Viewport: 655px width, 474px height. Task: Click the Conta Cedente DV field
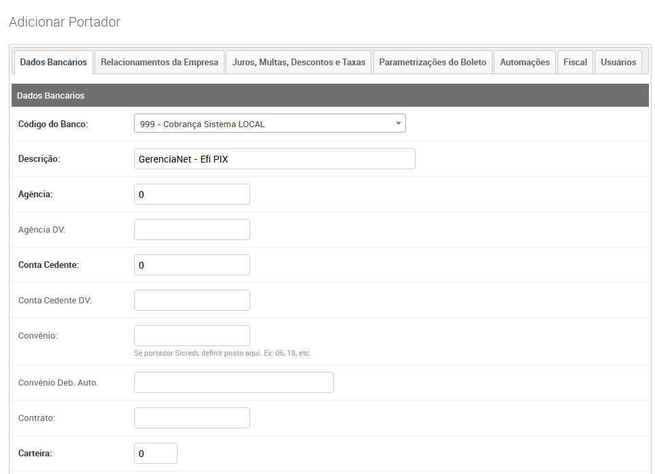coord(192,300)
